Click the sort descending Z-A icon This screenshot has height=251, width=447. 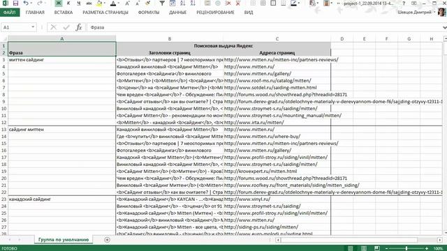click(x=193, y=3)
